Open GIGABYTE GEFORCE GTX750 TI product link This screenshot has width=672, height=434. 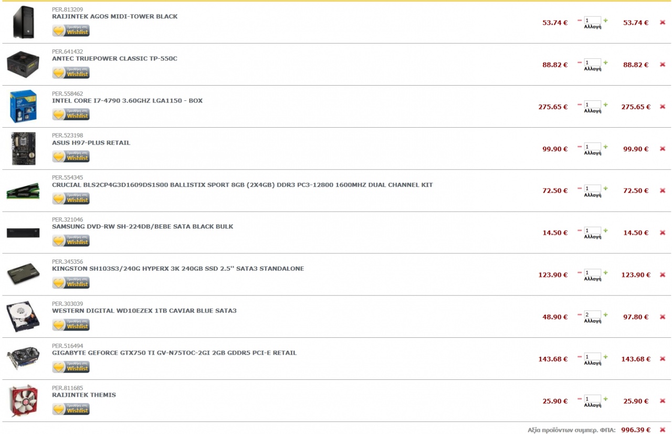[174, 353]
